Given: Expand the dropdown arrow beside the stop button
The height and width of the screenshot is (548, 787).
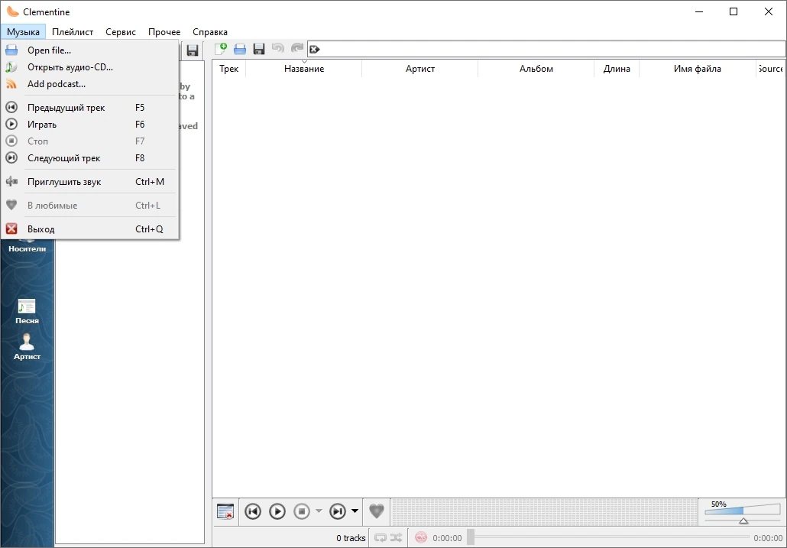Looking at the screenshot, I should [x=319, y=511].
